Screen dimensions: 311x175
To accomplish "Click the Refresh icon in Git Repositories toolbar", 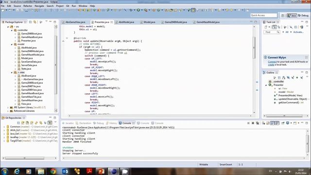I will [x=36, y=123].
